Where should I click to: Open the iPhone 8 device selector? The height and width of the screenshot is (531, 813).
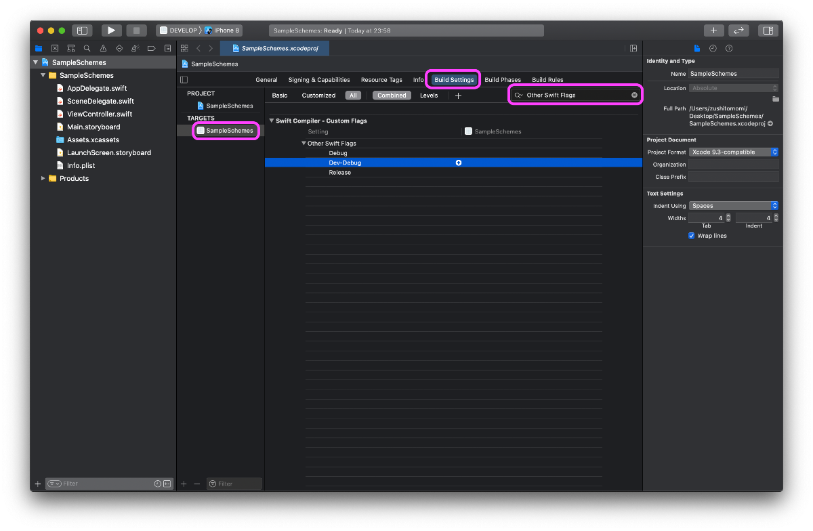pos(222,30)
